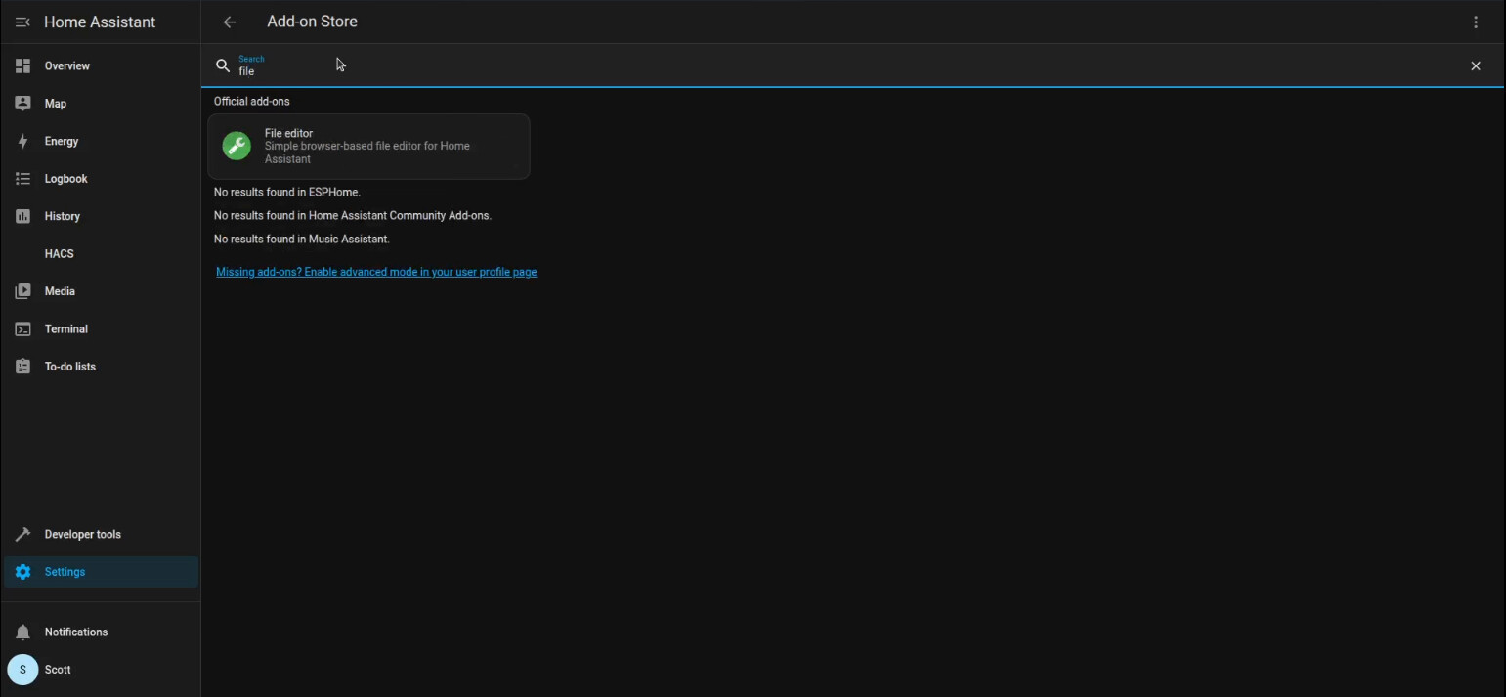Choose History menu label

[x=63, y=216]
